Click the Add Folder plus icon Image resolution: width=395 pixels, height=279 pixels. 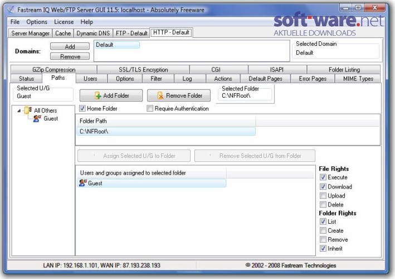click(x=97, y=95)
